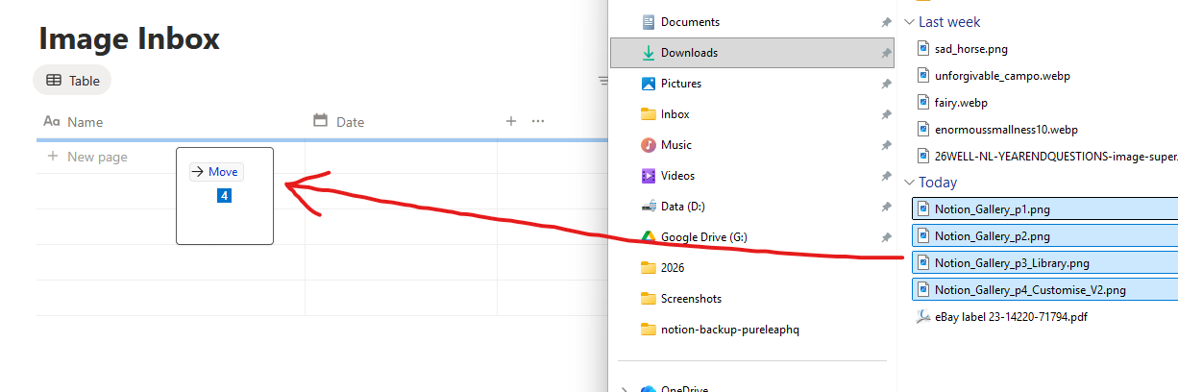The image size is (1178, 392).
Task: Click the Google Drive (G:) icon
Action: [649, 237]
